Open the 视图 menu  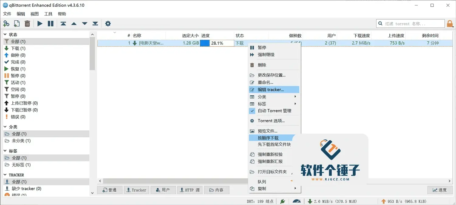click(35, 14)
